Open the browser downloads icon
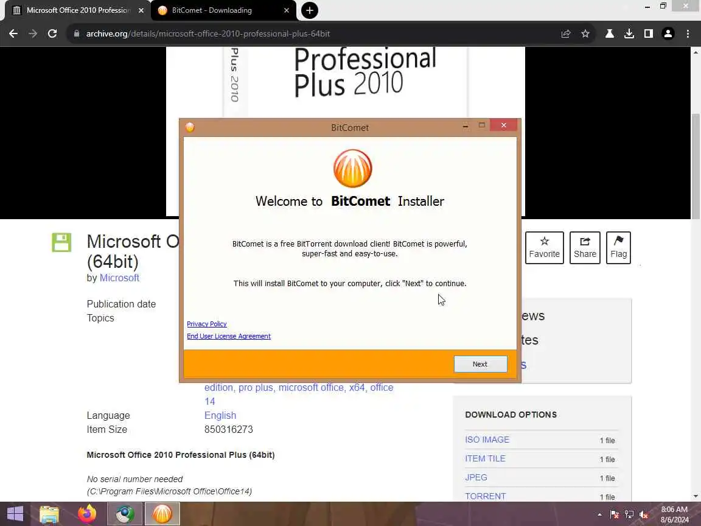This screenshot has width=701, height=526. coord(629,33)
